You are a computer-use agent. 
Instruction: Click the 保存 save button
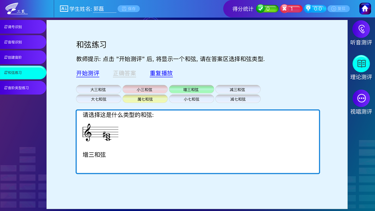[x=129, y=9]
